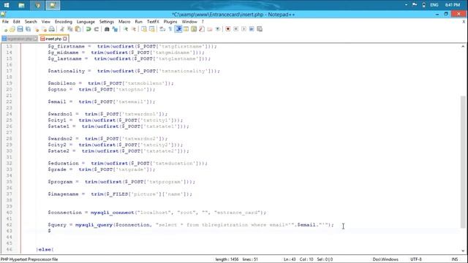Open the Settings menu
Image resolution: width=468 pixels, height=263 pixels.
107,22
